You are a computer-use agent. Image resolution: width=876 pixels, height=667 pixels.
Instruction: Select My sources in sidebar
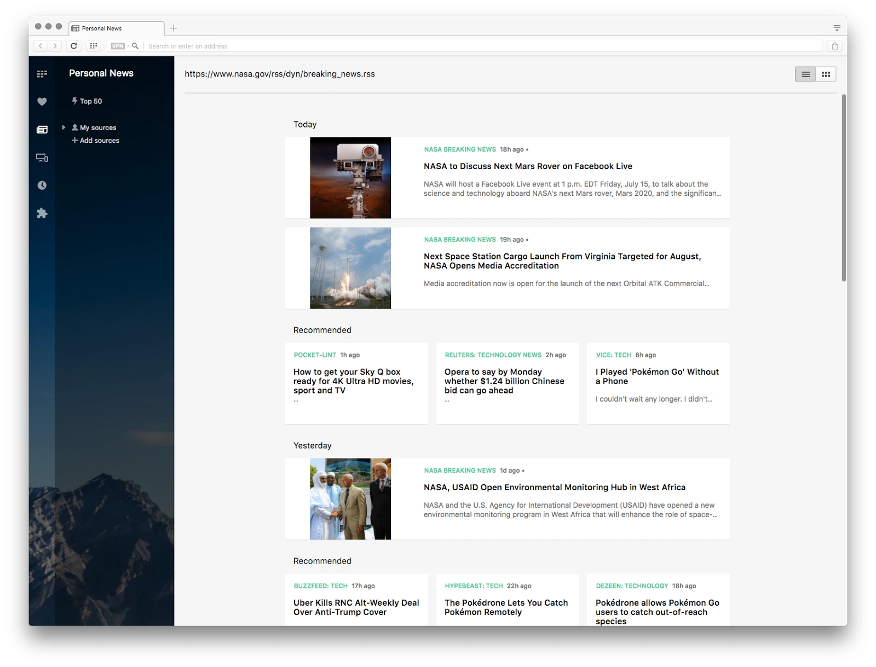coord(94,127)
